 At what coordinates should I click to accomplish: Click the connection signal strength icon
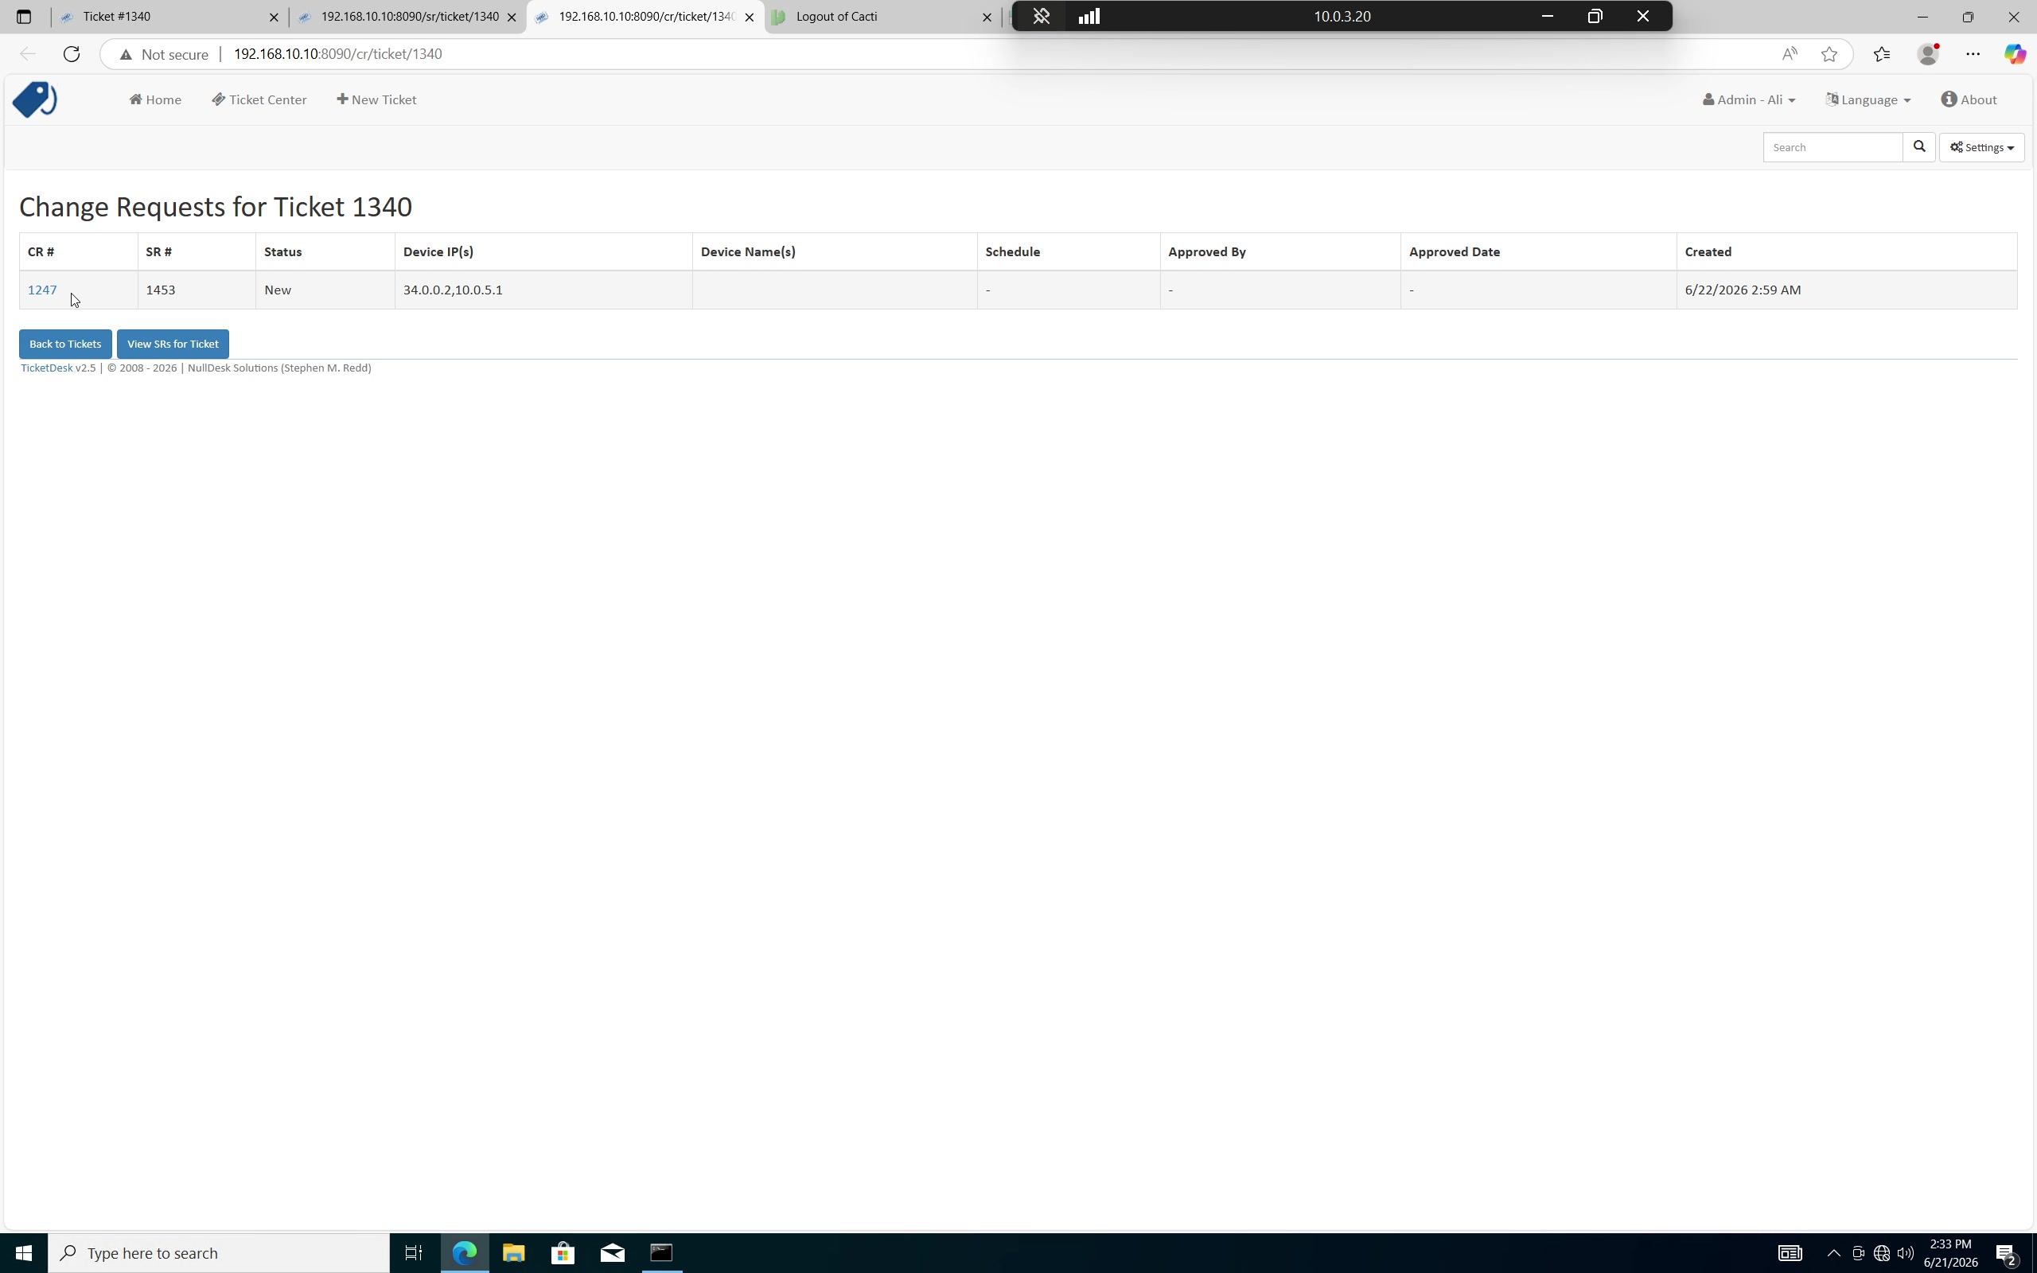(1089, 17)
